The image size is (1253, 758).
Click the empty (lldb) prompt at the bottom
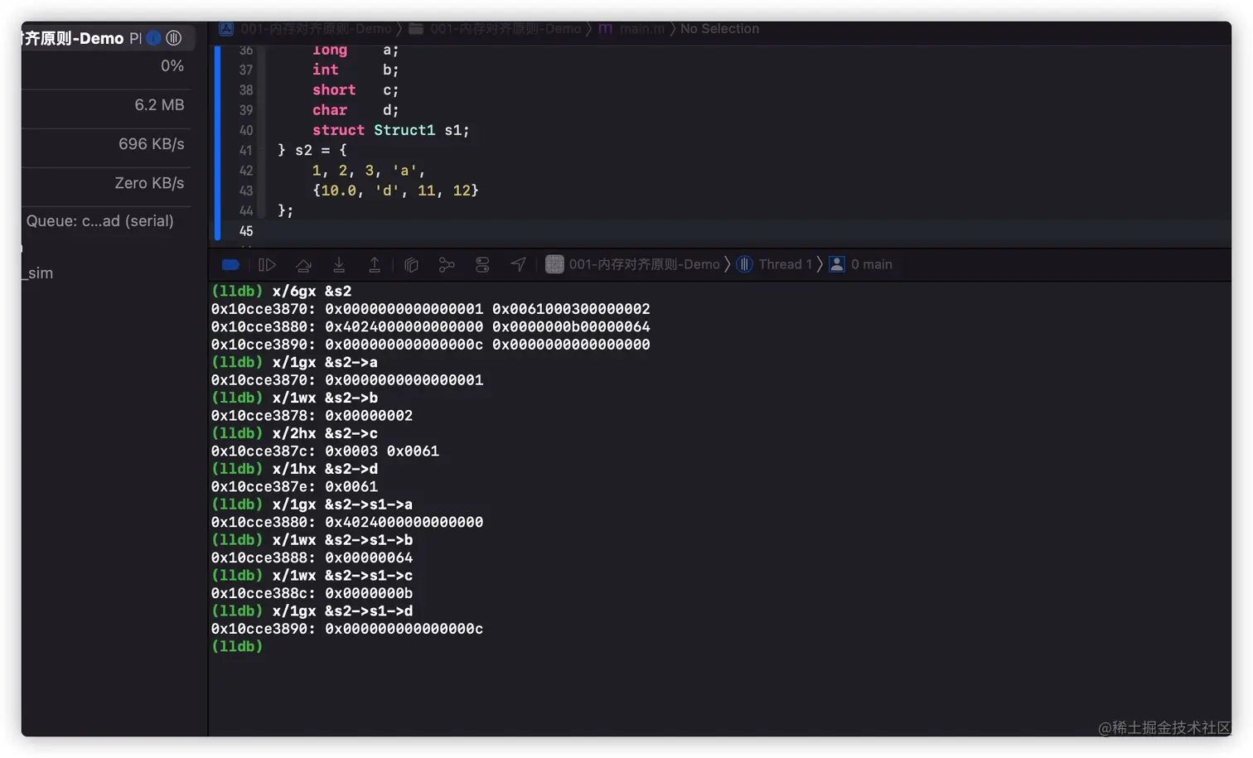pyautogui.click(x=237, y=647)
